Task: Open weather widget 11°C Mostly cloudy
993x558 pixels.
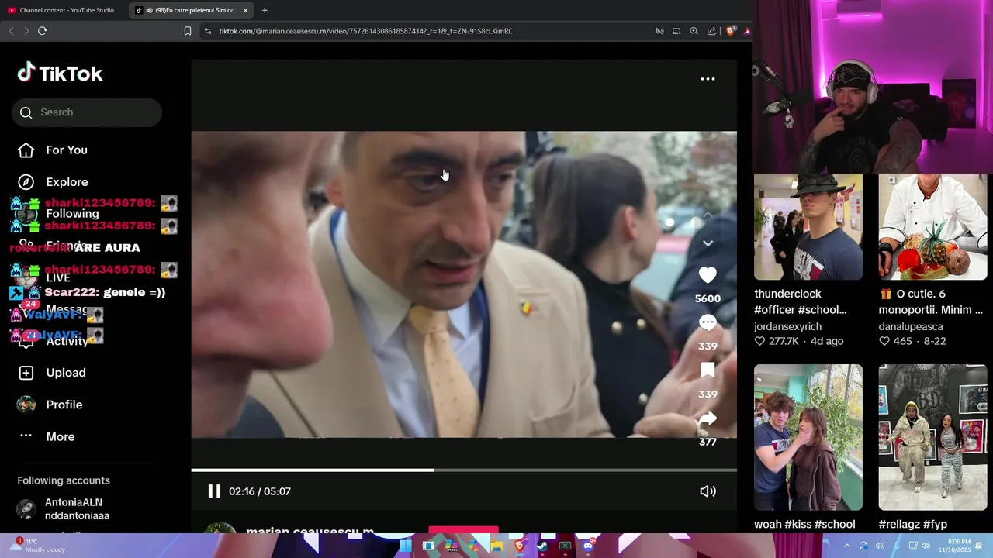Action: [x=37, y=546]
